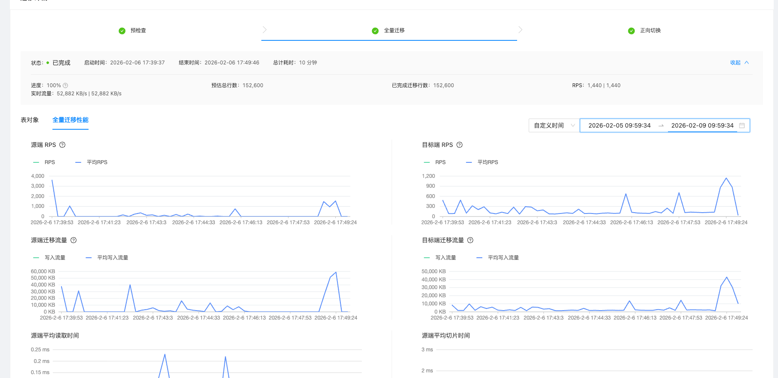Toggle 平均RPS series in 目标端 RPS legend
This screenshot has width=778, height=378.
[482, 162]
